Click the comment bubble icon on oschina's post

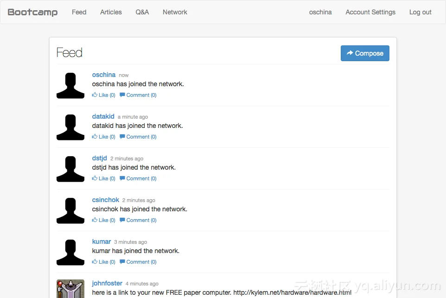click(x=122, y=95)
